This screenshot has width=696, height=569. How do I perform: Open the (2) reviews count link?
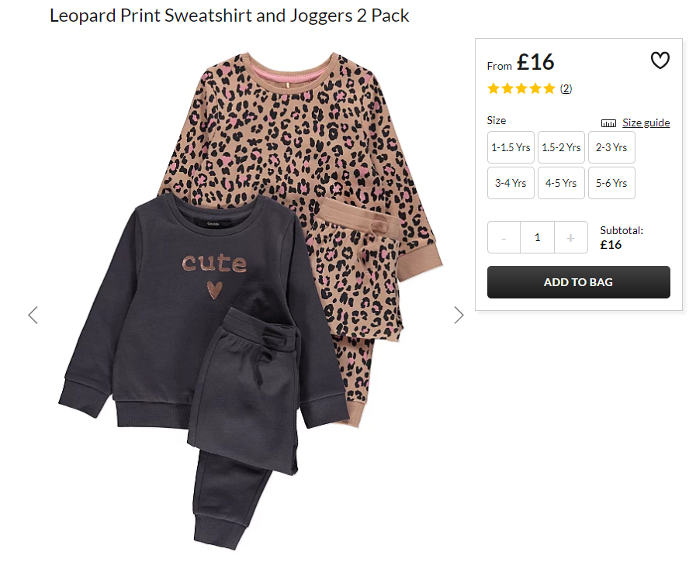pos(566,88)
